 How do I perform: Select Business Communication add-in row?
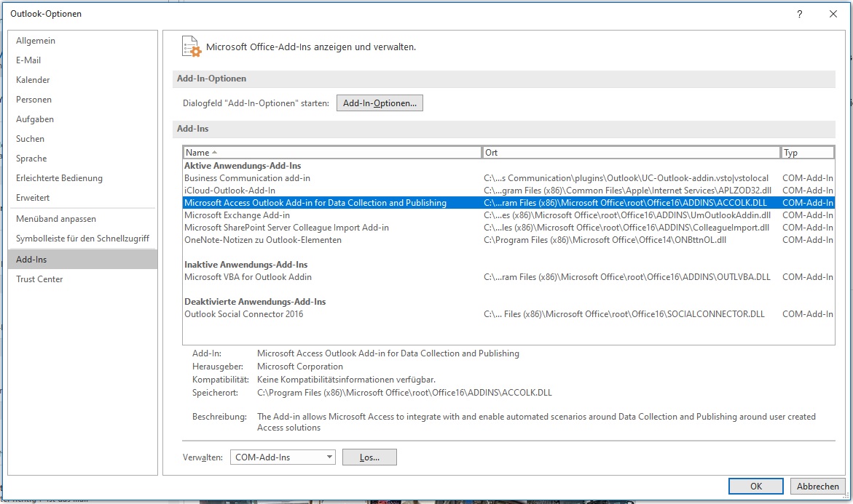[508, 177]
